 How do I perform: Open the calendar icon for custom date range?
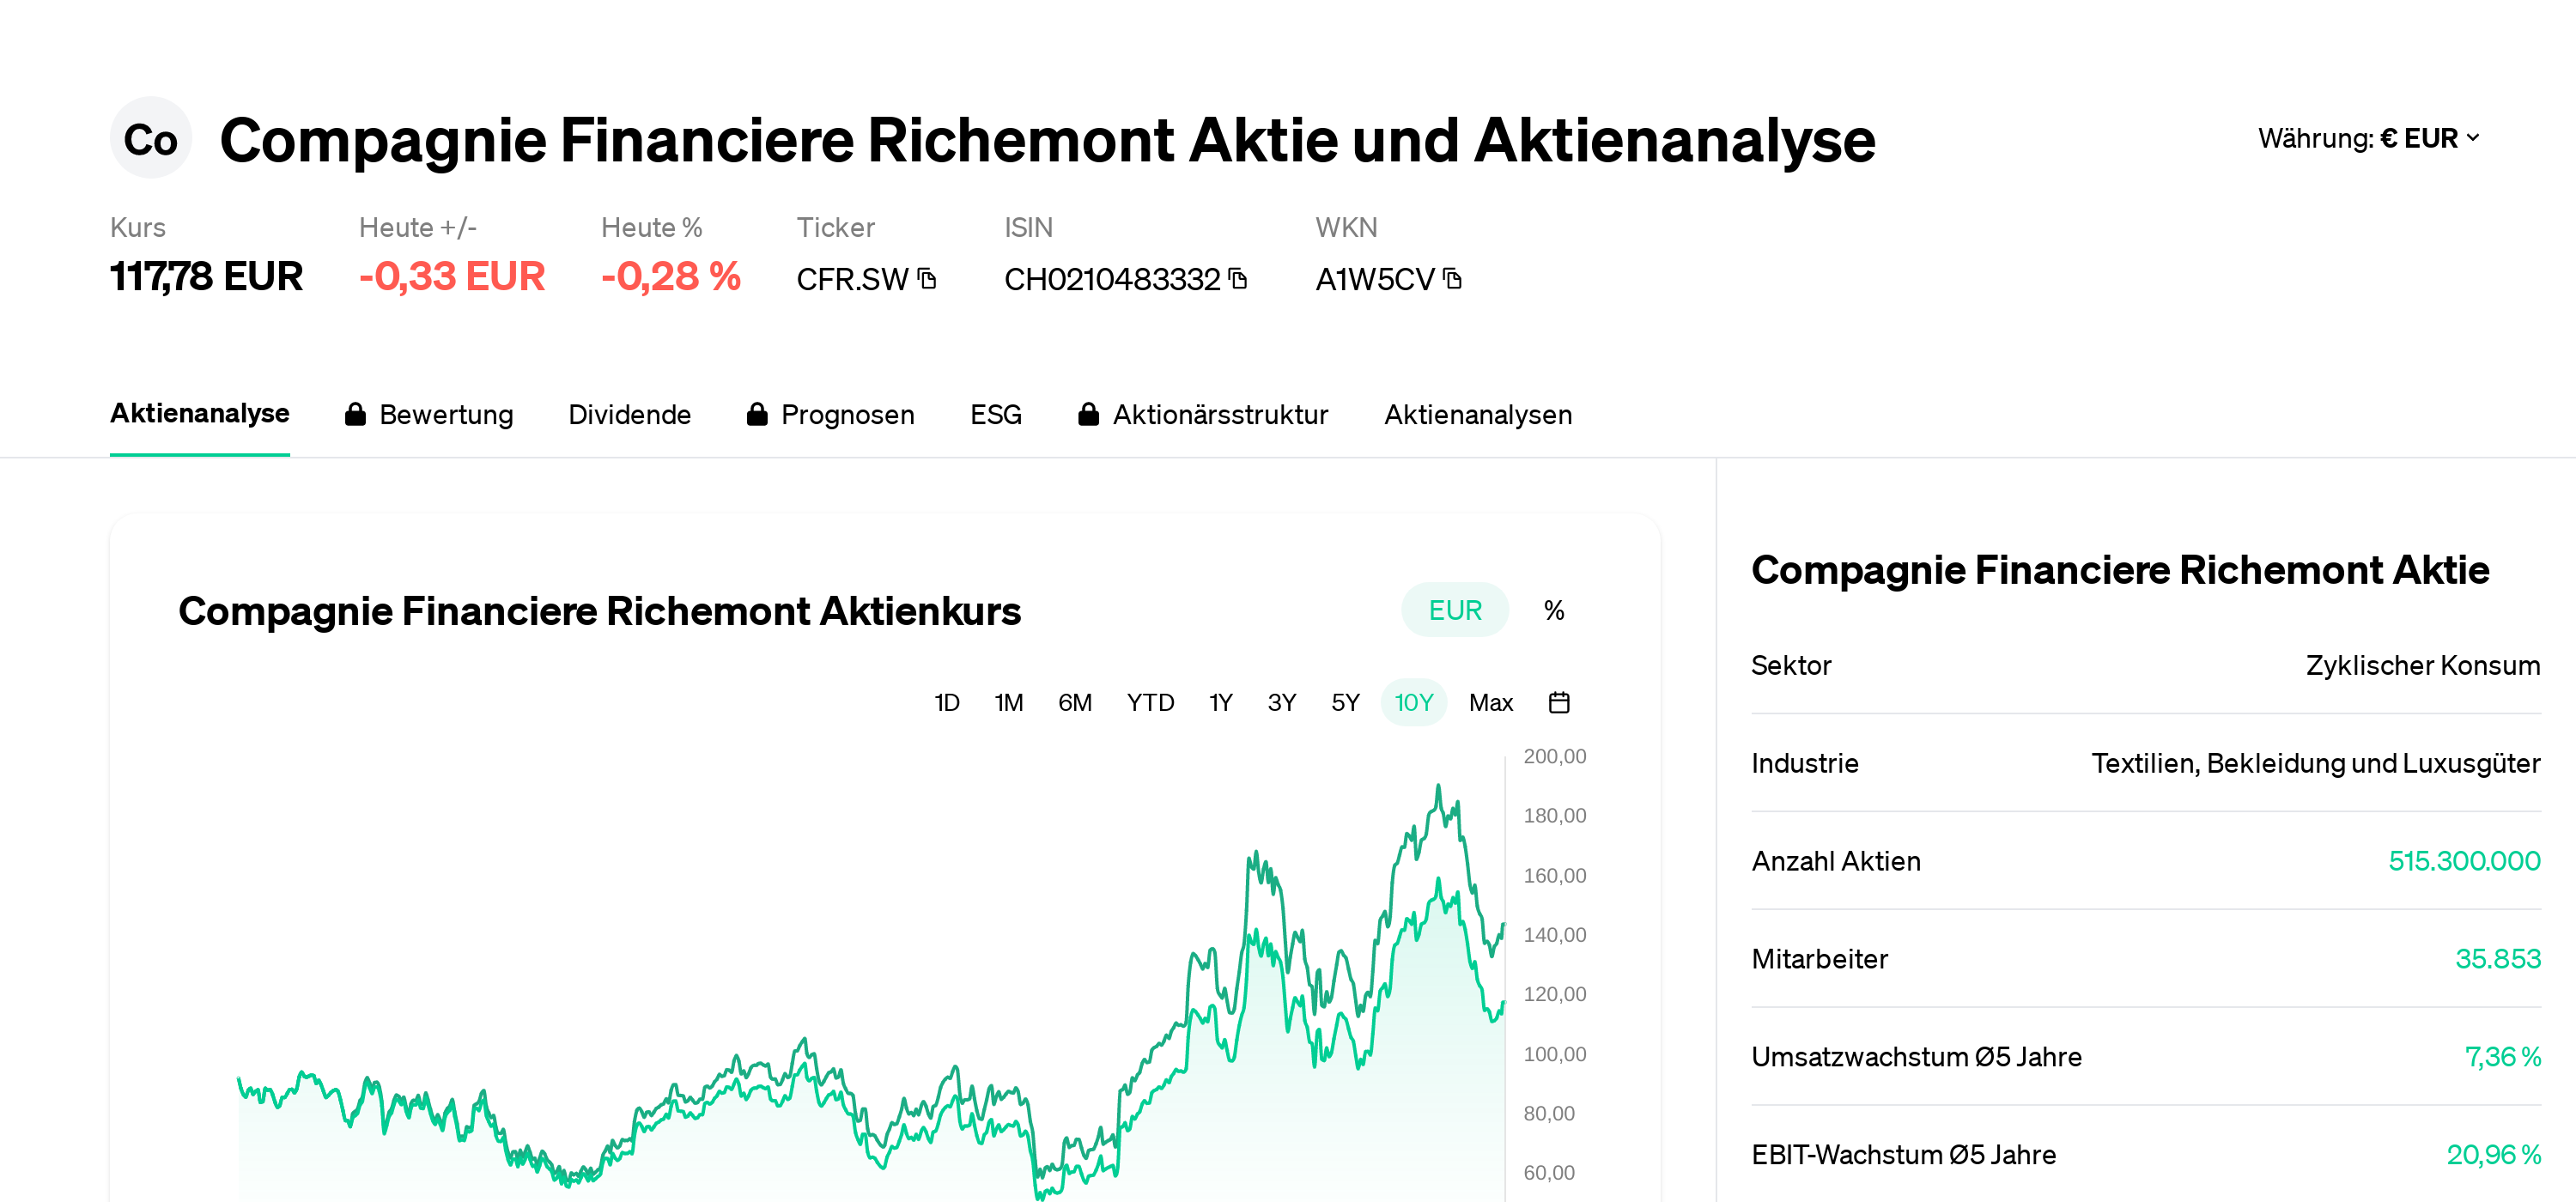[1560, 702]
